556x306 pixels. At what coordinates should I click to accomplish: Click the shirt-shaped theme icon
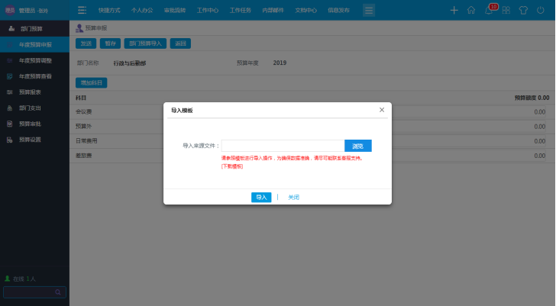coord(523,10)
